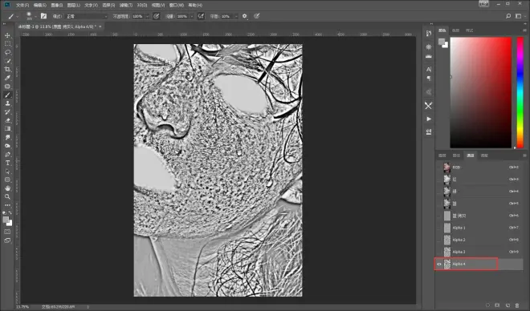The height and width of the screenshot is (311, 530).
Task: Select the Clone Stamp tool
Action: click(7, 103)
